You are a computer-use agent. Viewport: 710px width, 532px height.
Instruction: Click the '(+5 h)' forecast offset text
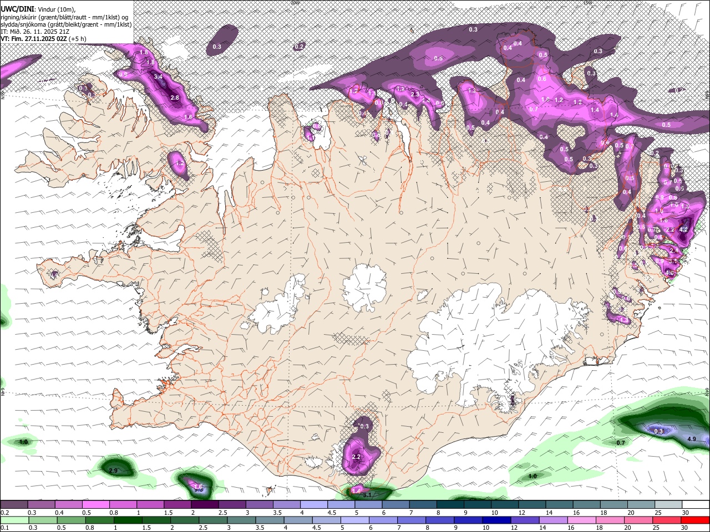(x=78, y=39)
